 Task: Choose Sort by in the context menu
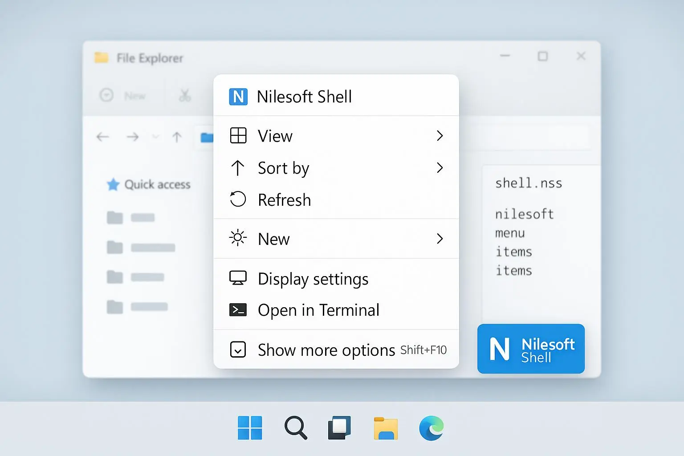[336, 168]
